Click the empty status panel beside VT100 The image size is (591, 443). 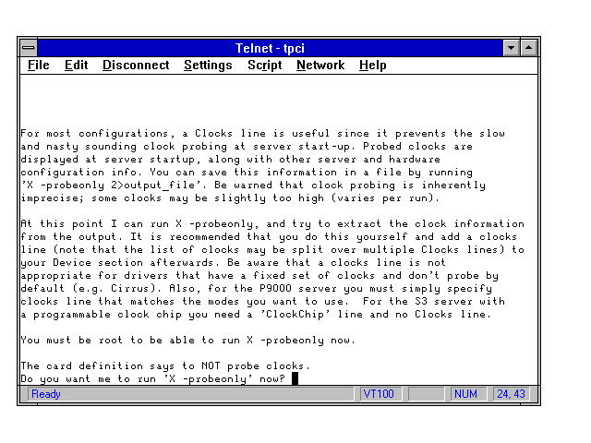(x=426, y=394)
